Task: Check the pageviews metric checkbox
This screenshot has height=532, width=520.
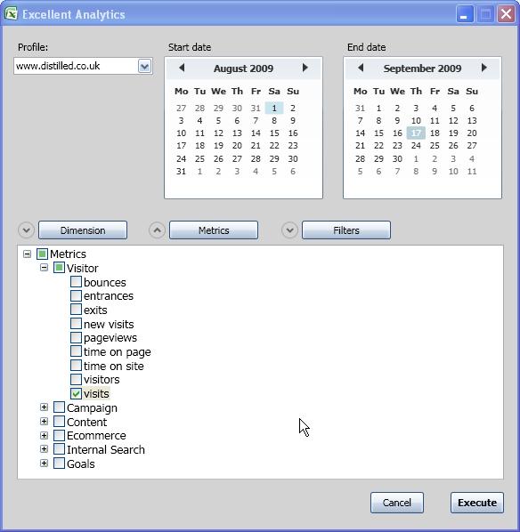Action: coord(76,337)
